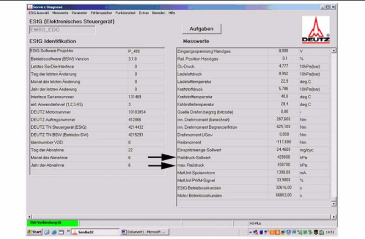Select the Identnumber V2ID row label
Image resolution: width=365 pixels, height=239 pixels.
tap(47, 142)
